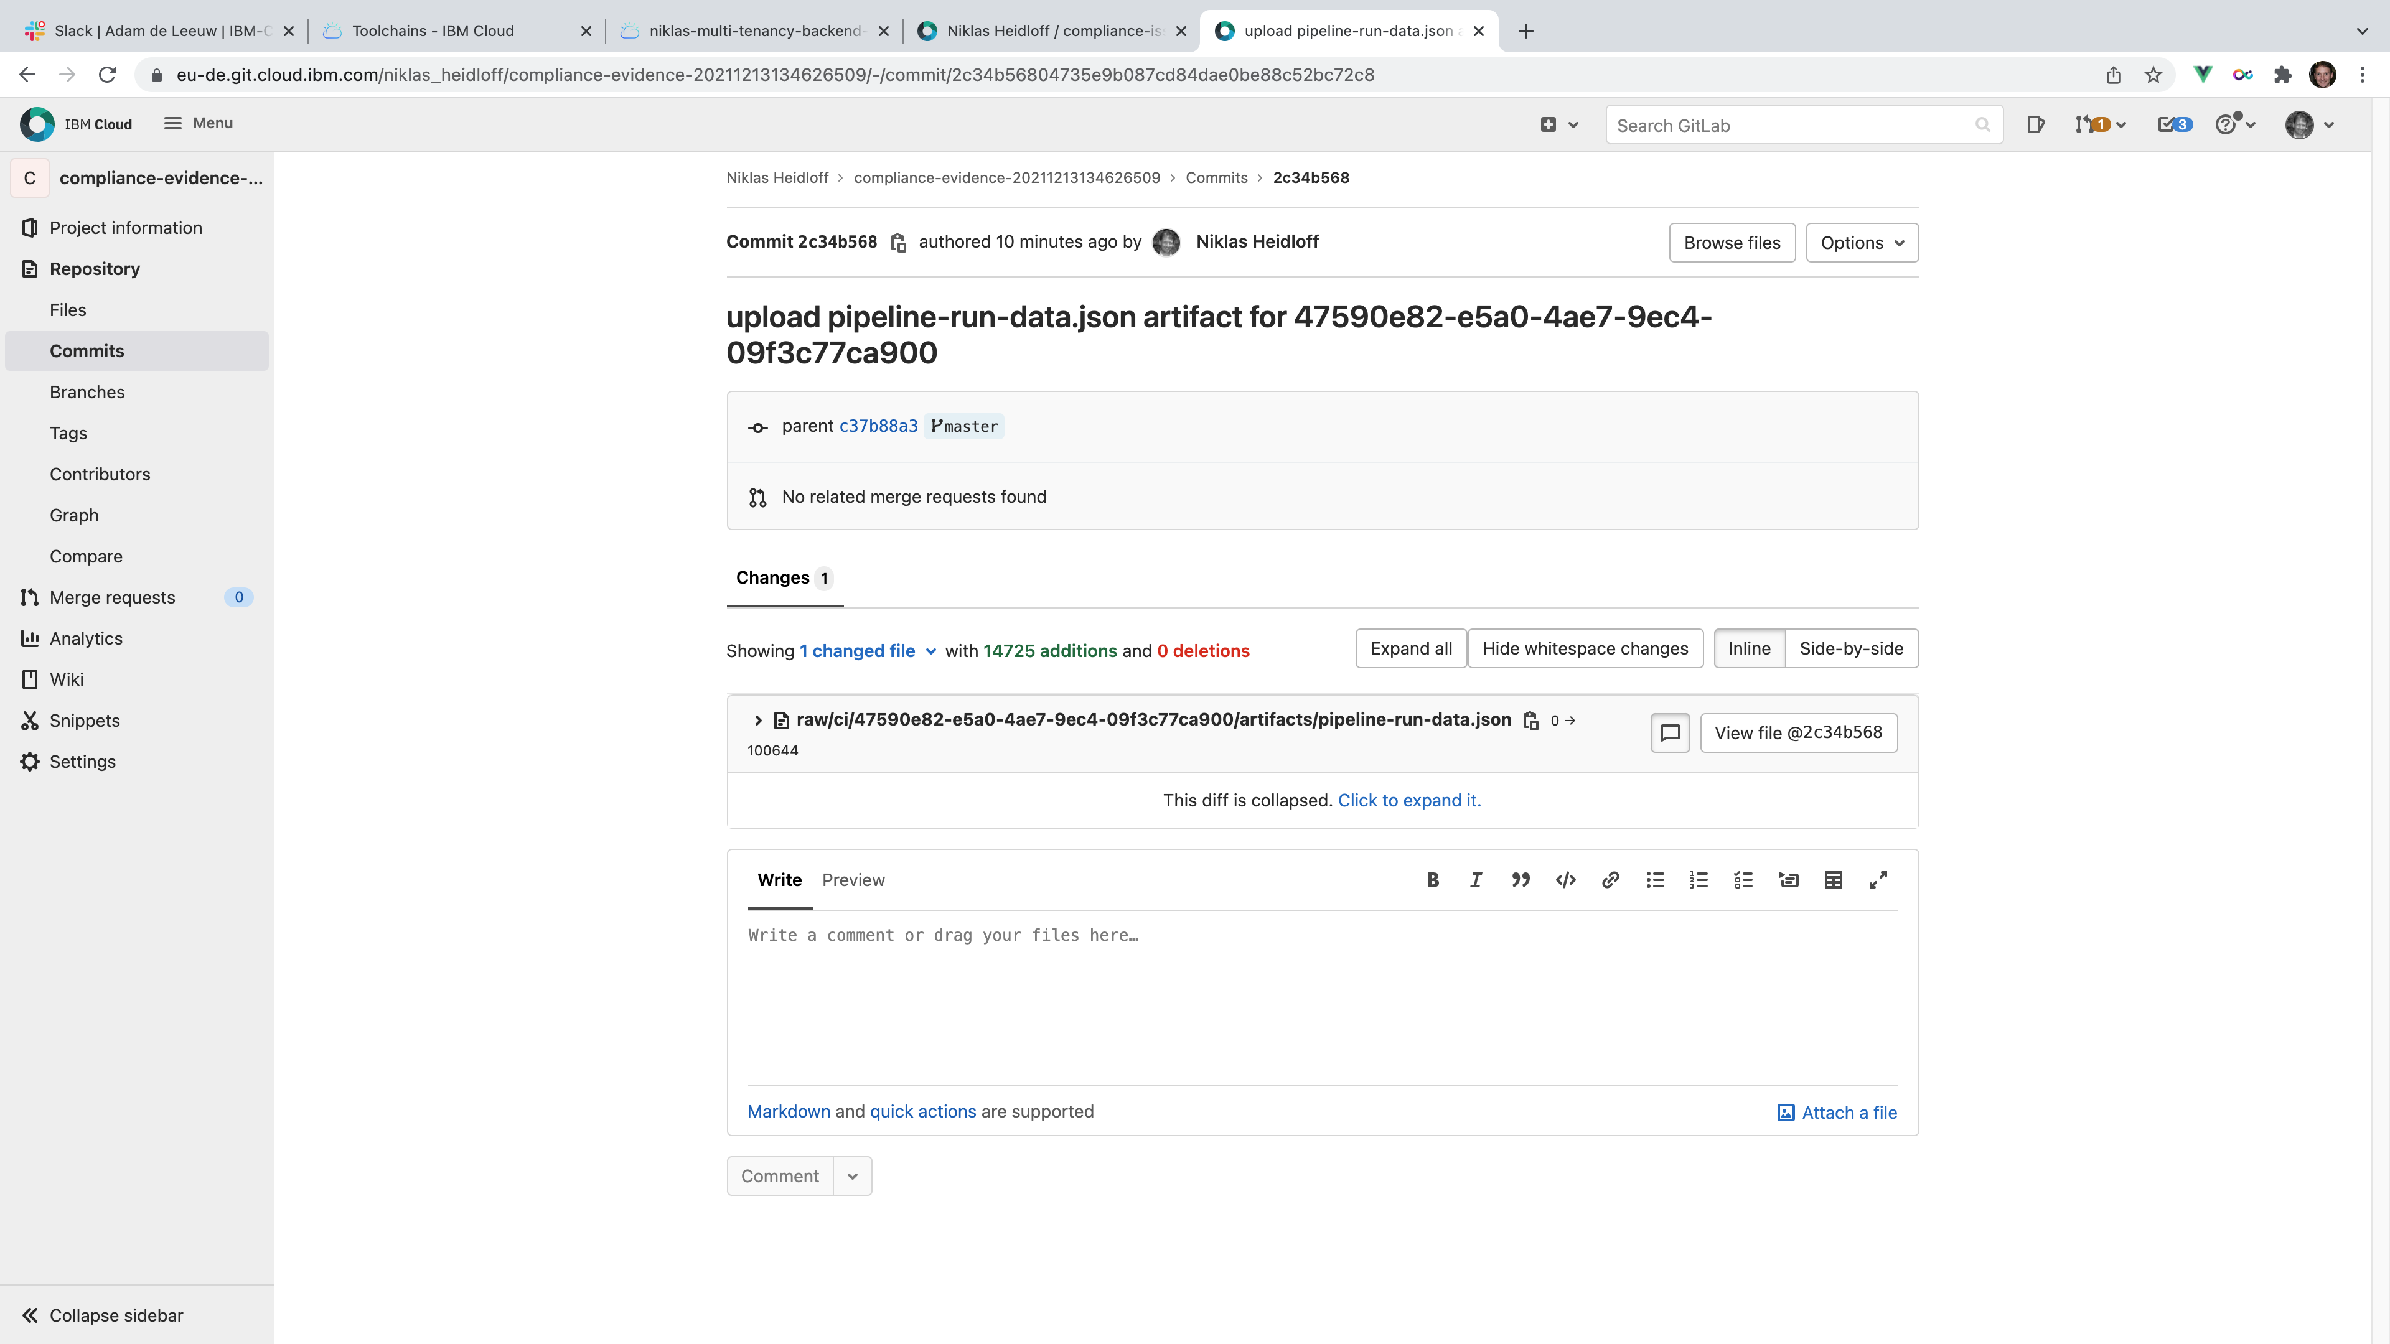Open the 1 changed file dropdown

coord(868,651)
